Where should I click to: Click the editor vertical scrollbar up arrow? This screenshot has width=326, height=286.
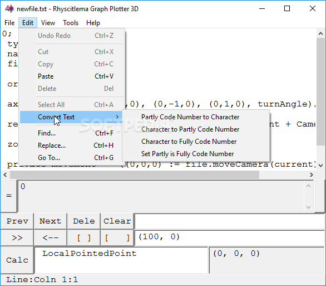(320, 33)
